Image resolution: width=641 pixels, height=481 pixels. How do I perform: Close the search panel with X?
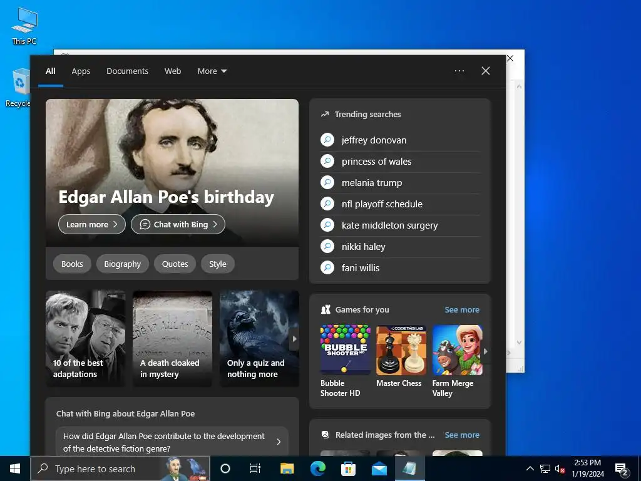tap(486, 71)
